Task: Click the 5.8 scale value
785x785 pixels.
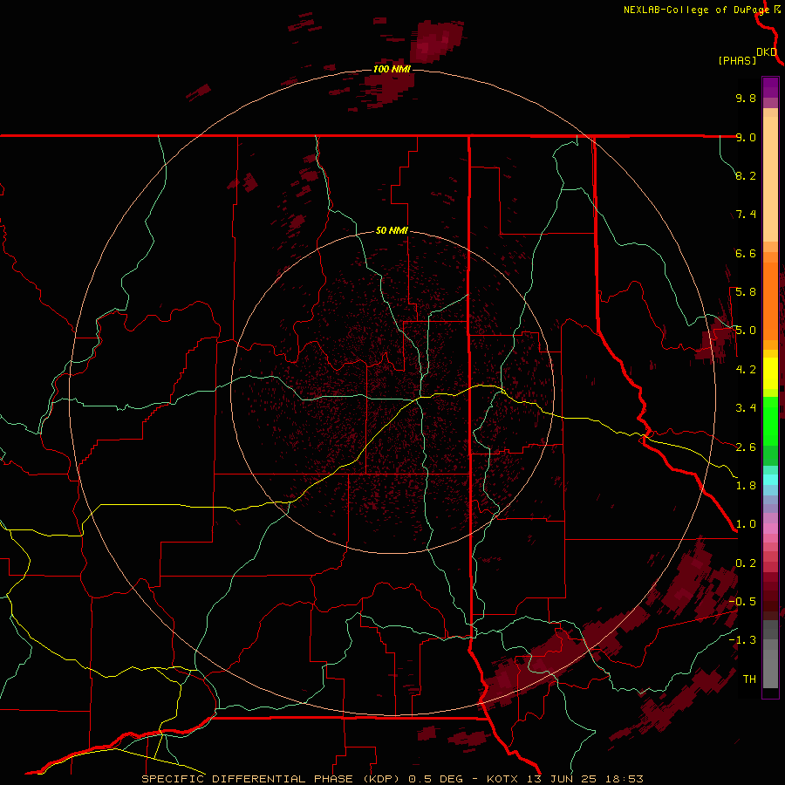Action: (x=746, y=292)
